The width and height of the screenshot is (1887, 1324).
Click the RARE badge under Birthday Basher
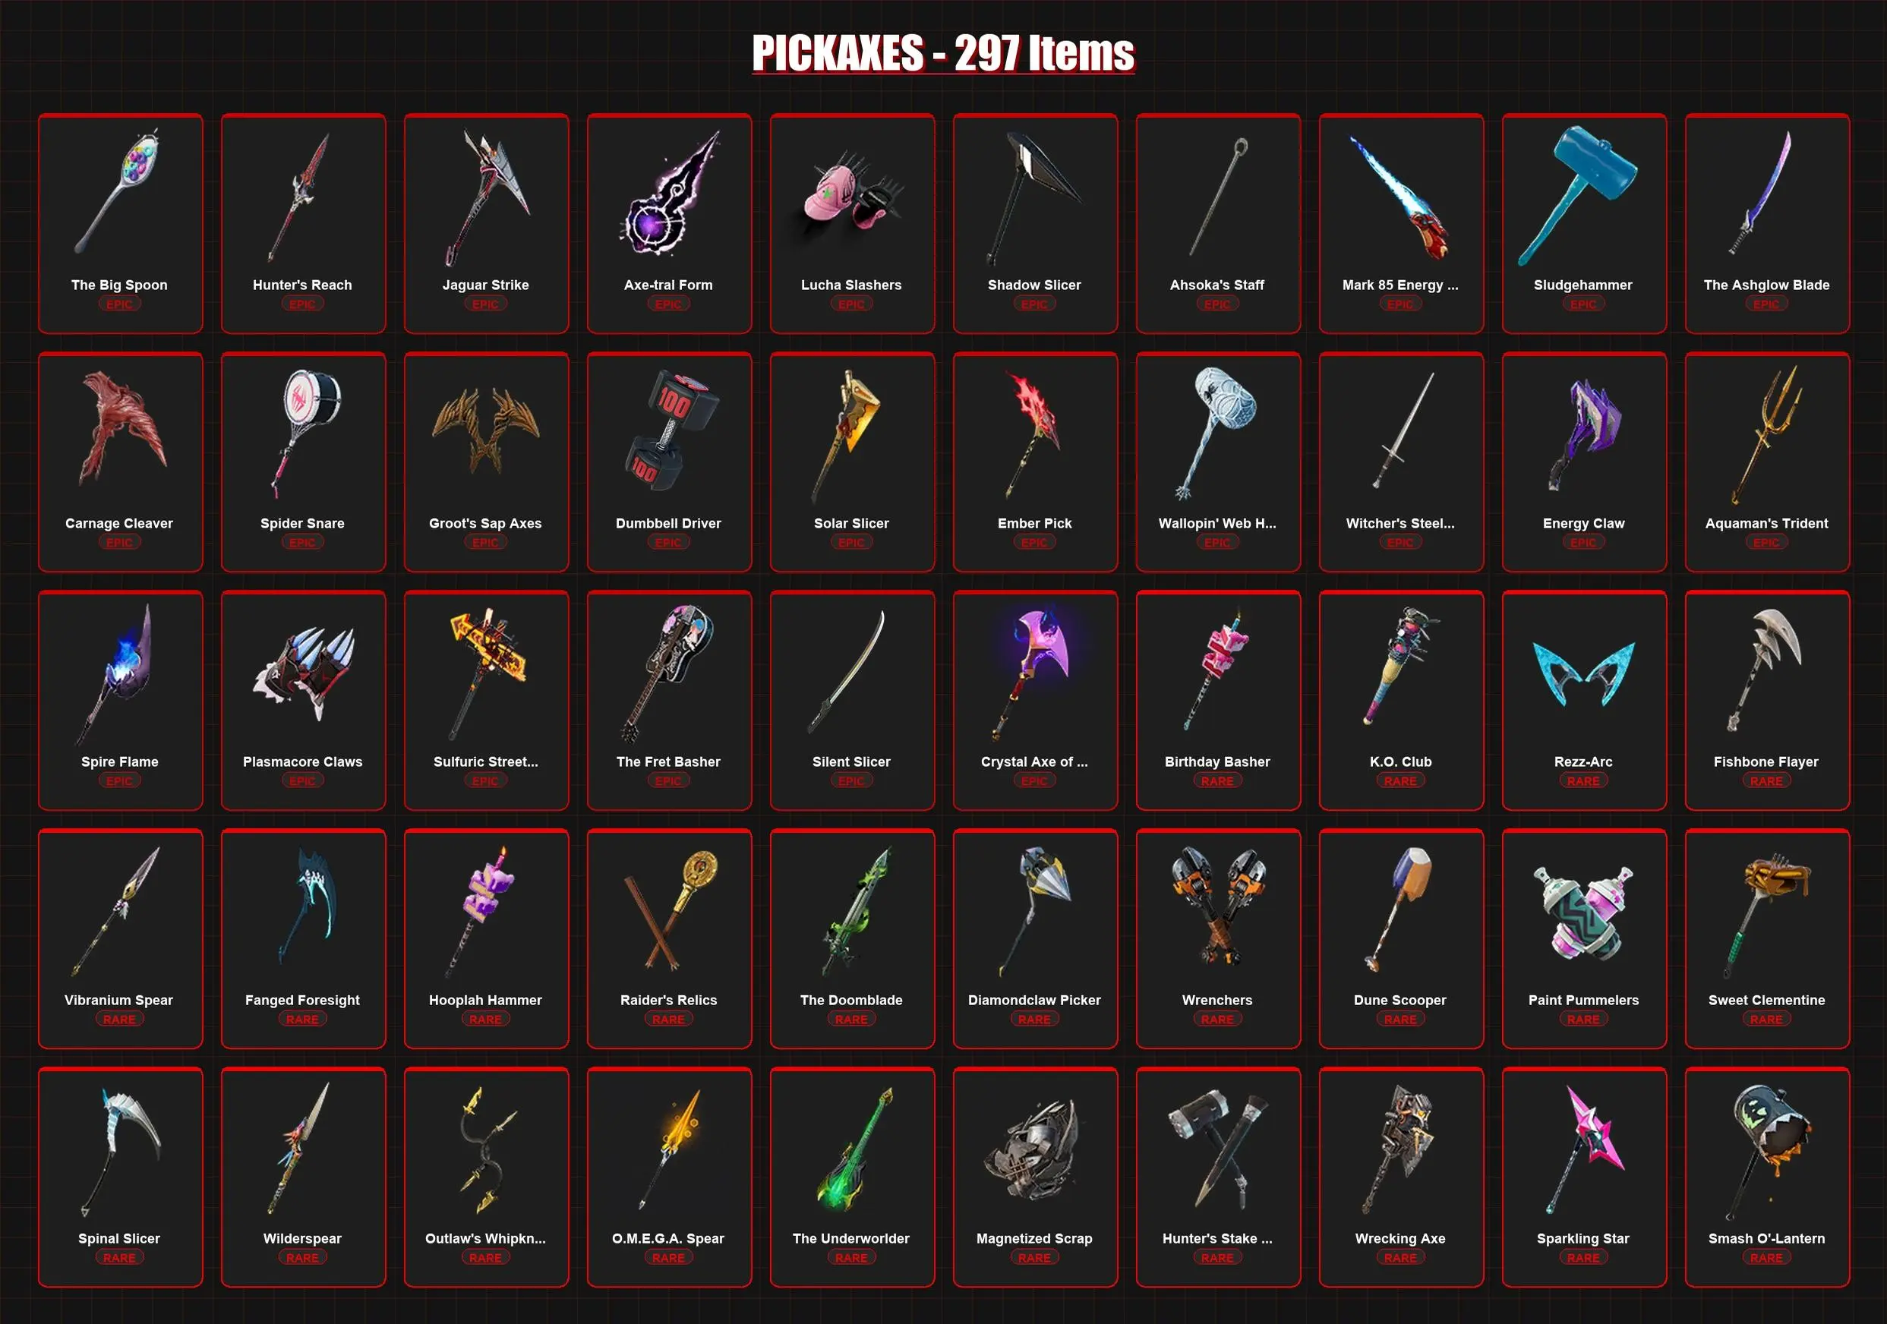[1217, 780]
